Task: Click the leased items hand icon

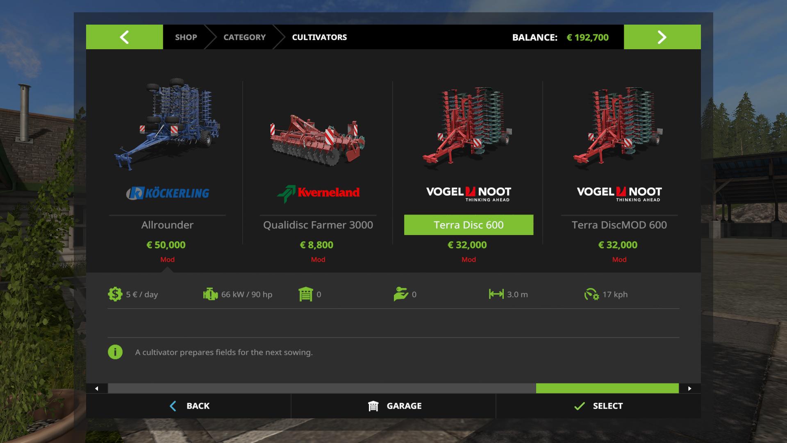Action: pyautogui.click(x=401, y=294)
